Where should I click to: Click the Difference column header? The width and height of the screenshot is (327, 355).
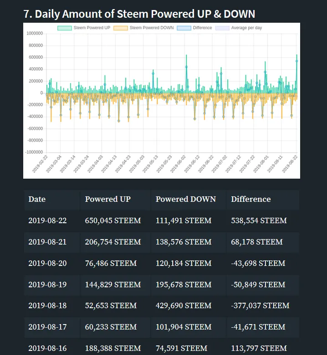[x=251, y=199]
